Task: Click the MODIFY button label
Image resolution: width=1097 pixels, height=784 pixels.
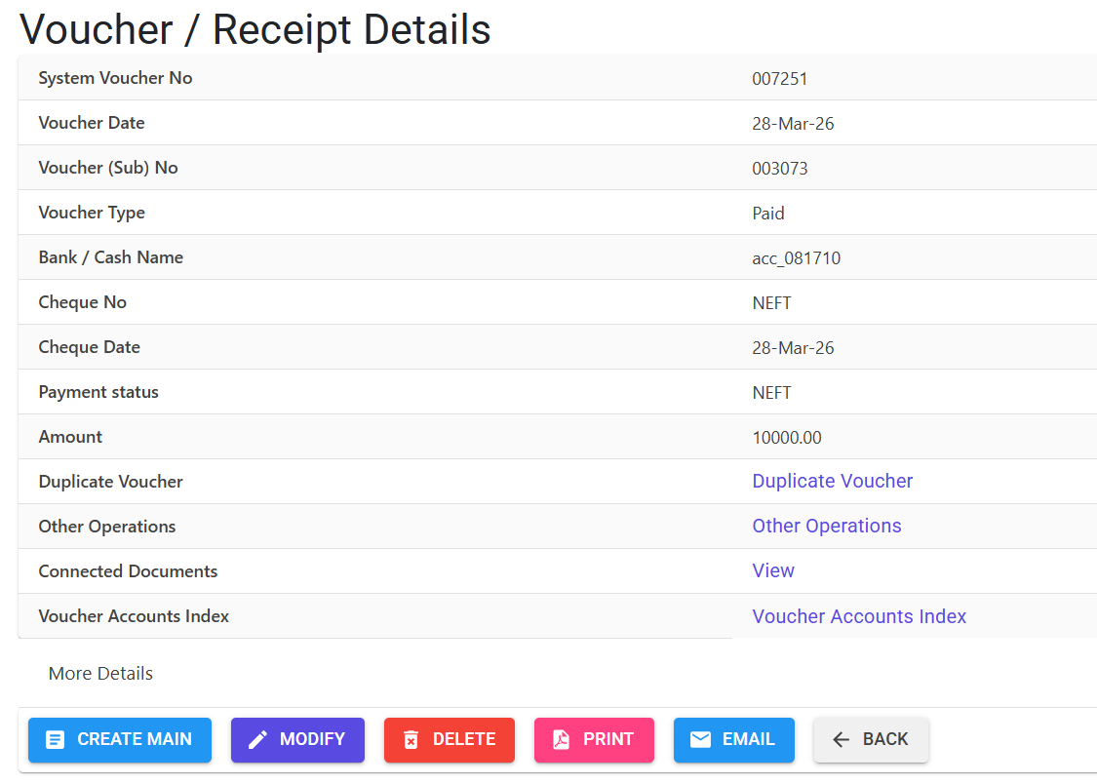Action: [312, 739]
